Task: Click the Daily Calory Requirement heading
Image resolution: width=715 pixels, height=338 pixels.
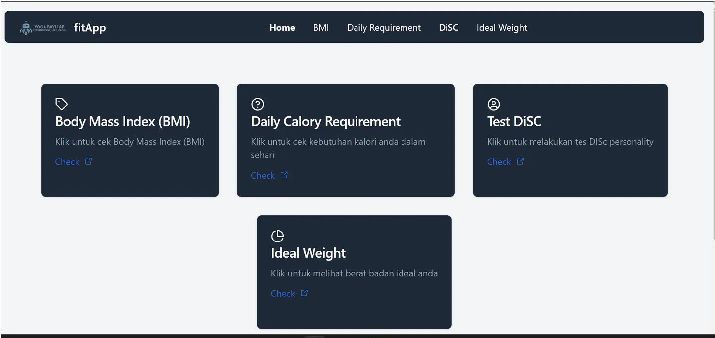Action: 326,122
